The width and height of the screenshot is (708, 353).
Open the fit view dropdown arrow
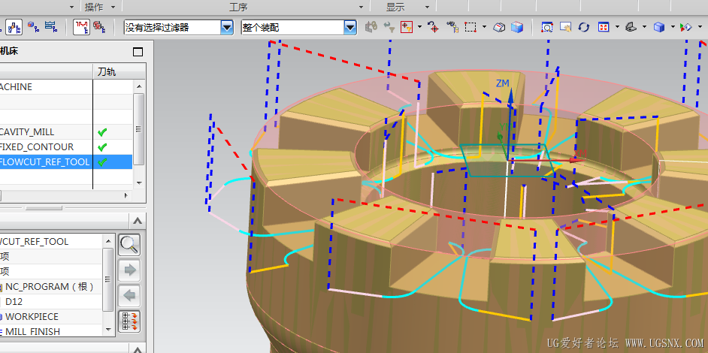[x=616, y=27]
